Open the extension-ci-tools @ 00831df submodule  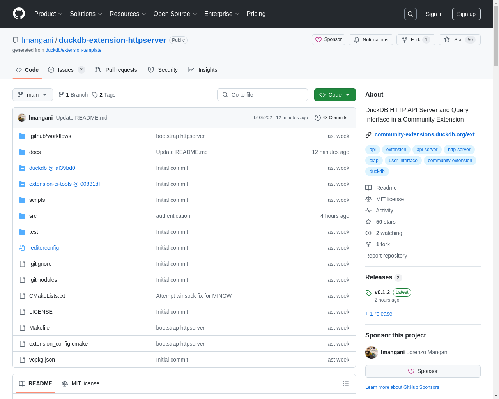(65, 184)
